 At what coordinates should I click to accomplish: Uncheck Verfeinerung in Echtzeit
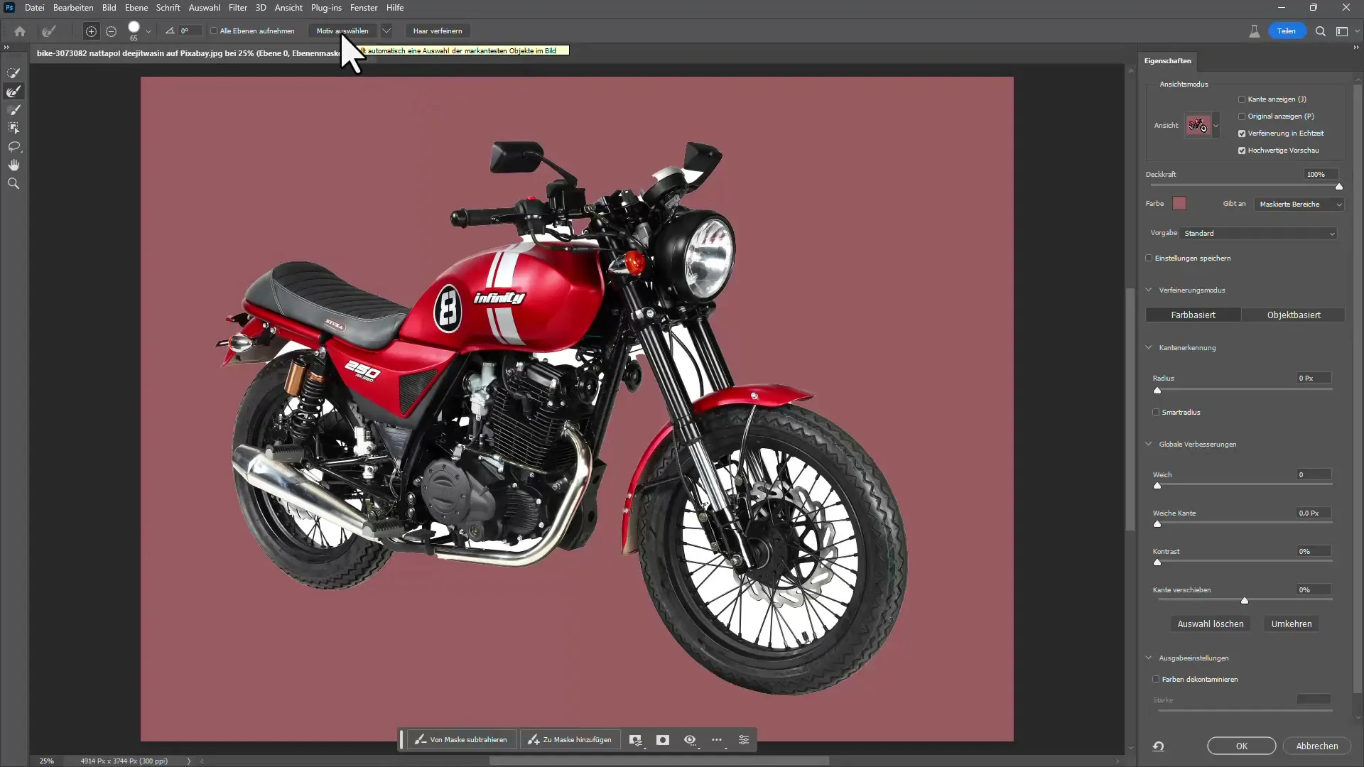(x=1242, y=134)
